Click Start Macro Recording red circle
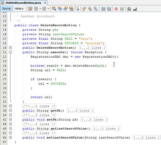161x145 pixels. click(116, 9)
